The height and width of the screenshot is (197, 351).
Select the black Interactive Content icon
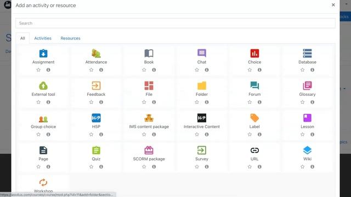click(x=202, y=118)
